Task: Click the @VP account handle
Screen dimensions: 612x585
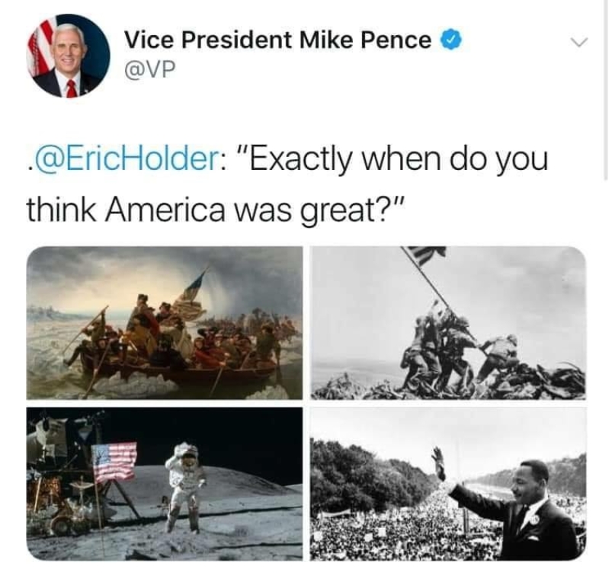Action: [150, 69]
